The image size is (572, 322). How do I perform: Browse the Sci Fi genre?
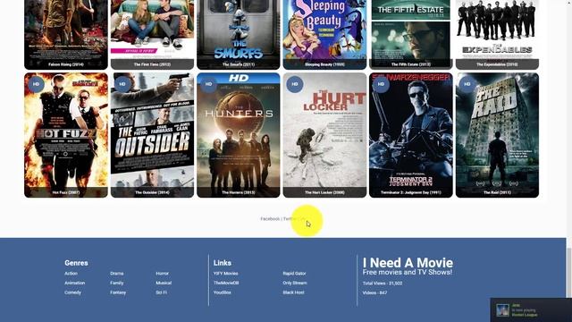coord(161,292)
